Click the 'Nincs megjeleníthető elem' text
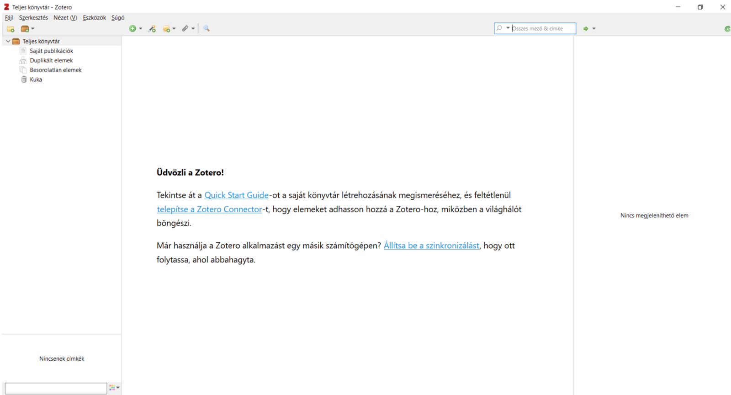Screen dimensions: 731x395 pos(654,215)
